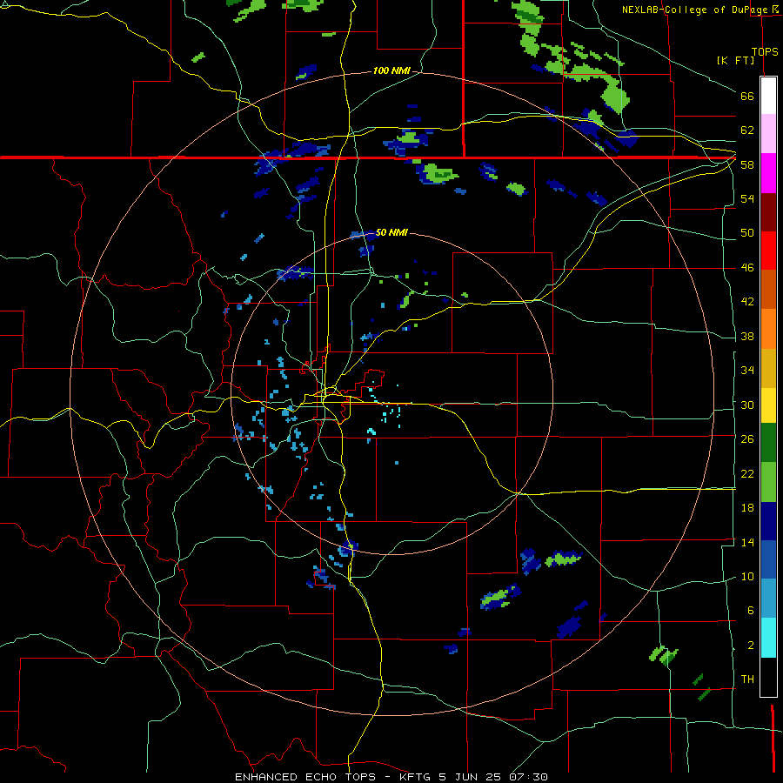Click the 66 legend value
The height and width of the screenshot is (783, 783).
coord(747,97)
